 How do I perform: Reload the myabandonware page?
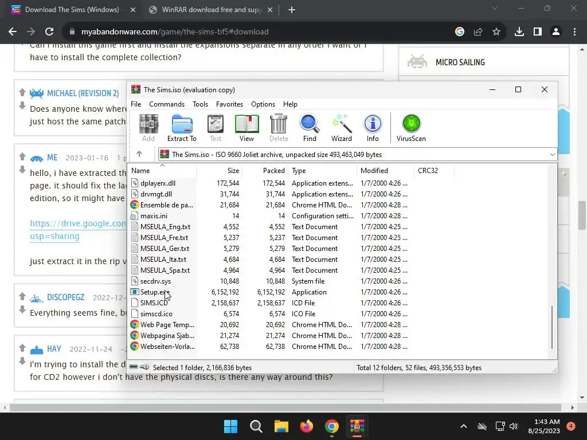pyautogui.click(x=49, y=32)
